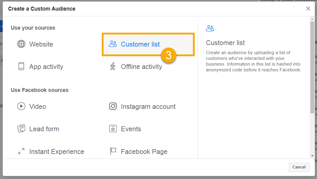317x179 pixels.
Task: Select the Instant Experience option
Action: (57, 151)
